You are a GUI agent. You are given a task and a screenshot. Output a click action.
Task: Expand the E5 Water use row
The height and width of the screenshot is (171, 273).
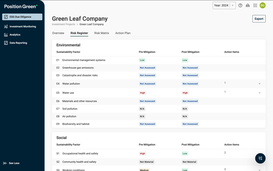pos(259,93)
